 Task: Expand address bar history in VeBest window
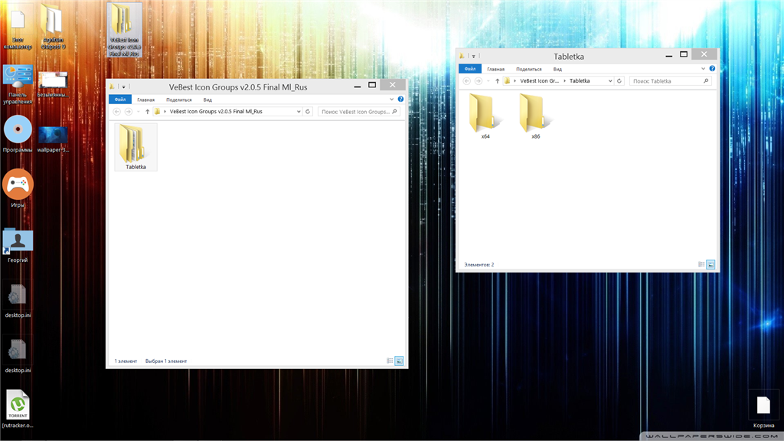pyautogui.click(x=299, y=112)
